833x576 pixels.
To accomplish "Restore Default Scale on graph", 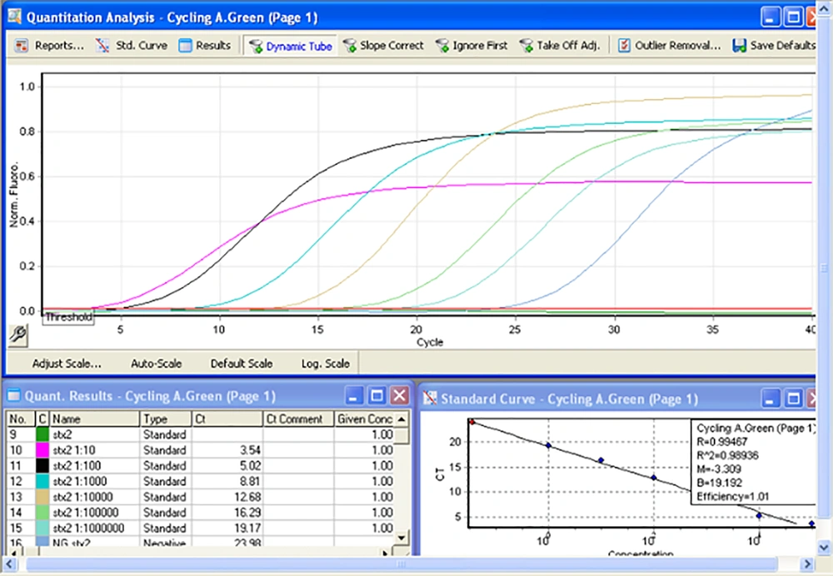I will pyautogui.click(x=242, y=364).
